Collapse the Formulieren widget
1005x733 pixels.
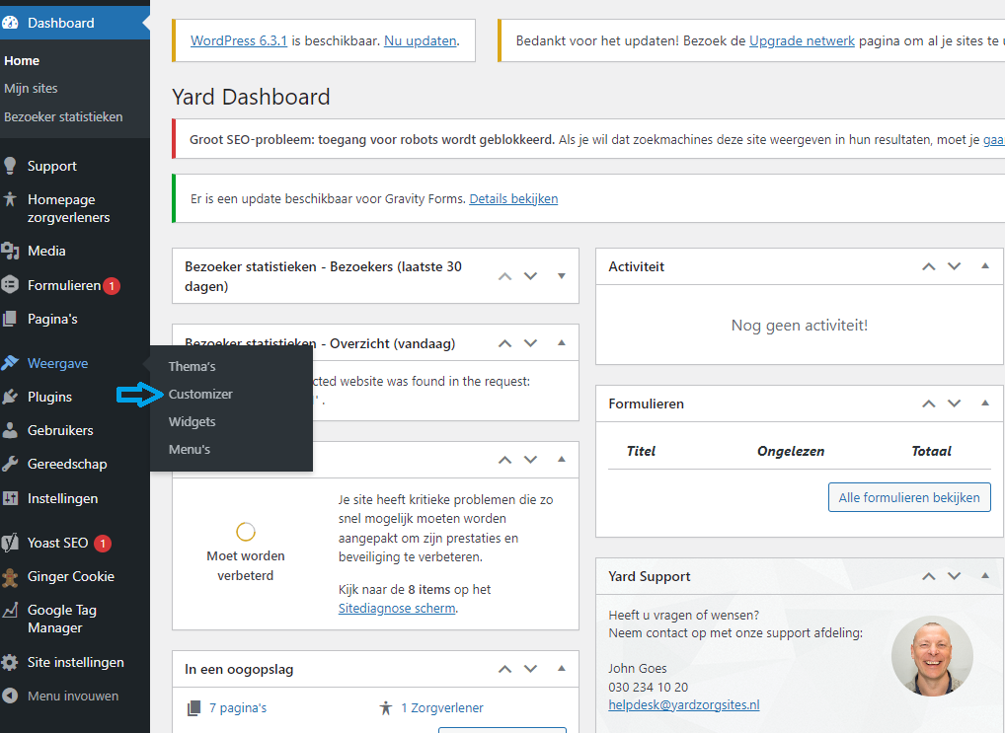click(x=985, y=403)
